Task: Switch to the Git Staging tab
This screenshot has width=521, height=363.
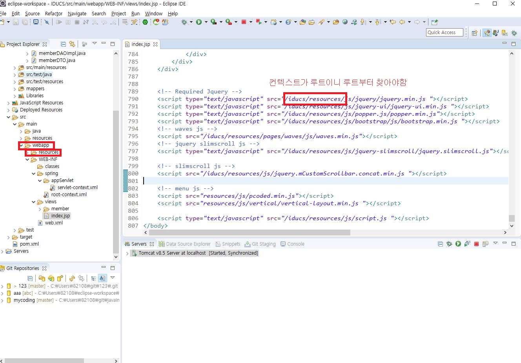Action: click(260, 244)
